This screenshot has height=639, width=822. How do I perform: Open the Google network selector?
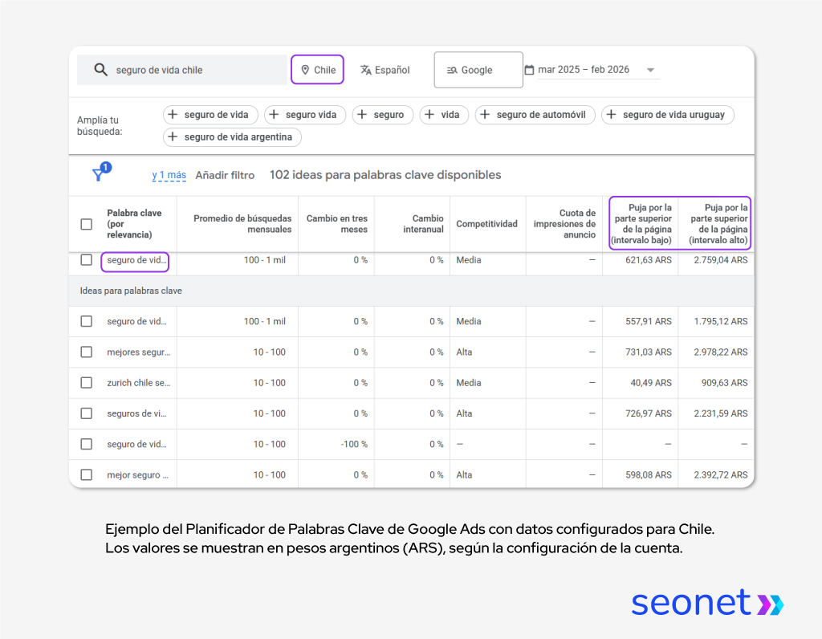point(478,70)
